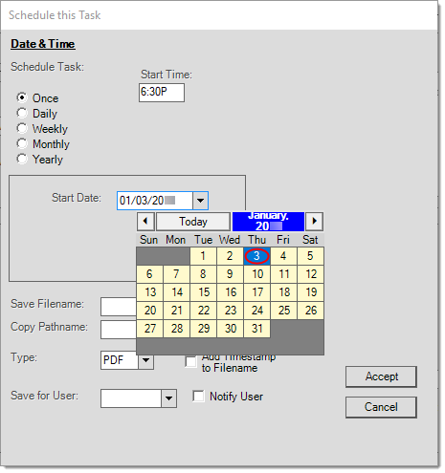Open the Start Date calendar dropdown
The width and height of the screenshot is (445, 473).
pyautogui.click(x=200, y=201)
